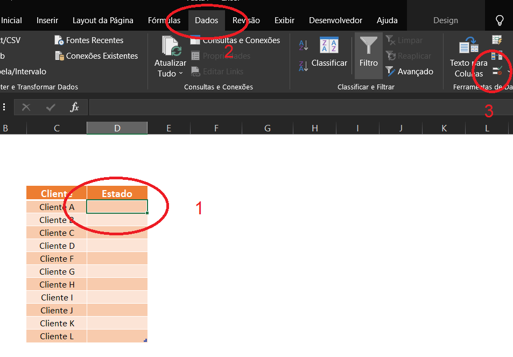The image size is (513, 357).
Task: Select the Dados ribbon tab
Action: click(x=207, y=20)
